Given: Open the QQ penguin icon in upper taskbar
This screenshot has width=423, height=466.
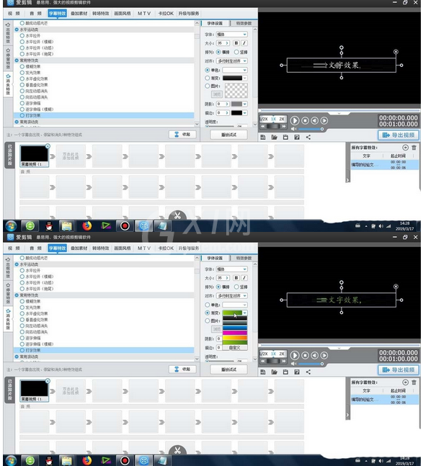Looking at the screenshot, I should pos(49,226).
